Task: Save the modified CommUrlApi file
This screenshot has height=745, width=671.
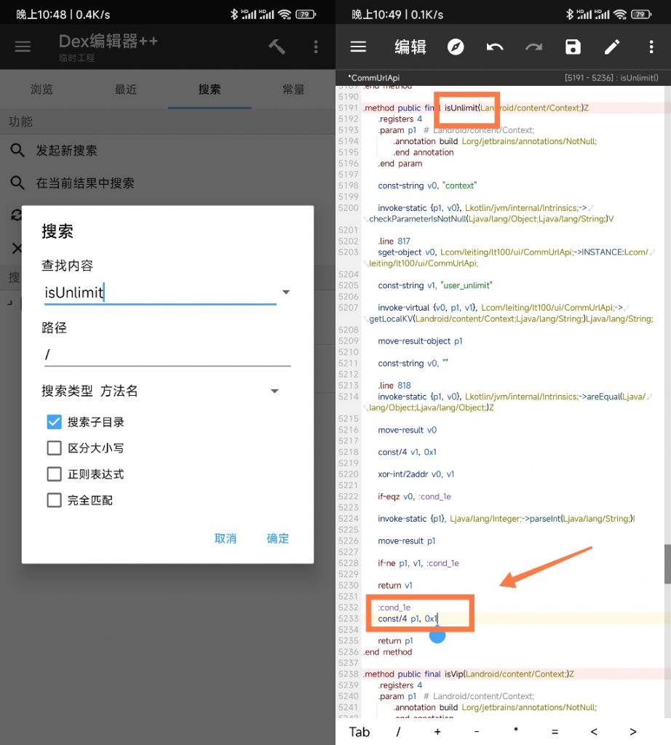Action: (x=573, y=46)
